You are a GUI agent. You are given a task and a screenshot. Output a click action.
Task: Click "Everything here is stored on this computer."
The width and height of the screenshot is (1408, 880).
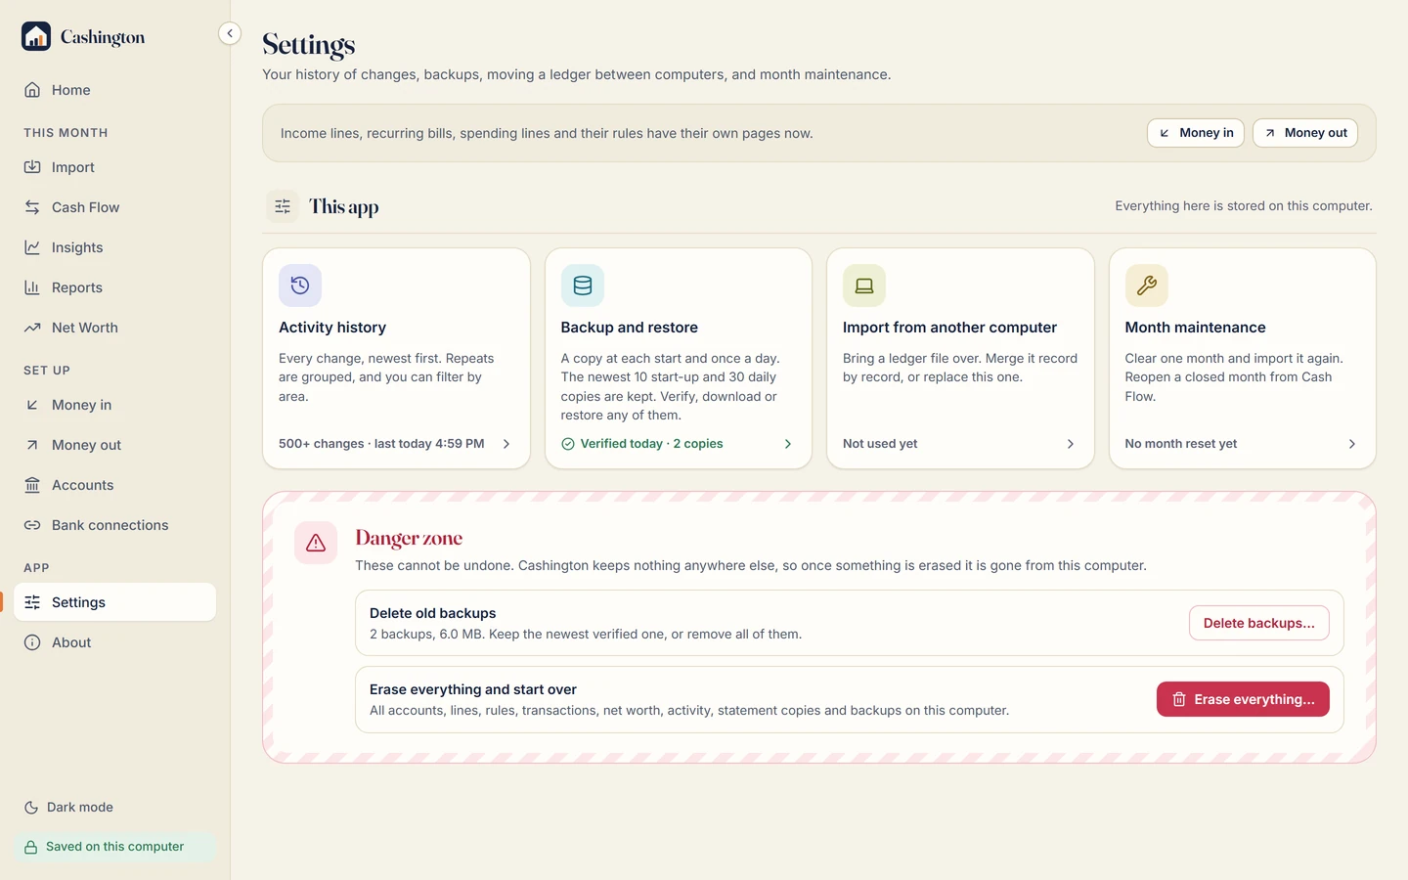point(1244,206)
